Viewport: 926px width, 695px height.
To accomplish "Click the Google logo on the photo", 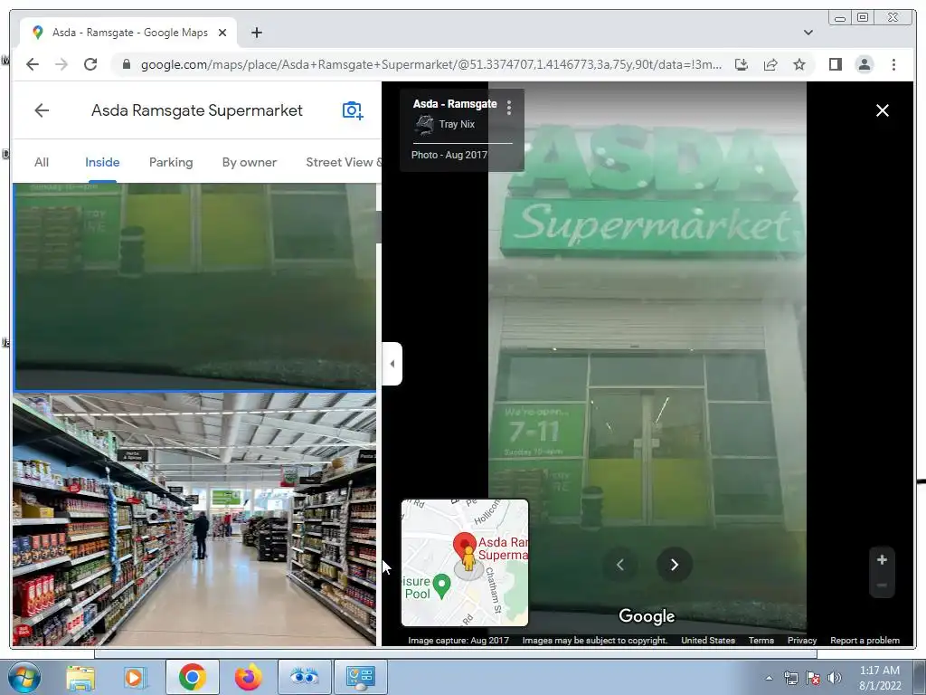I will (x=647, y=616).
